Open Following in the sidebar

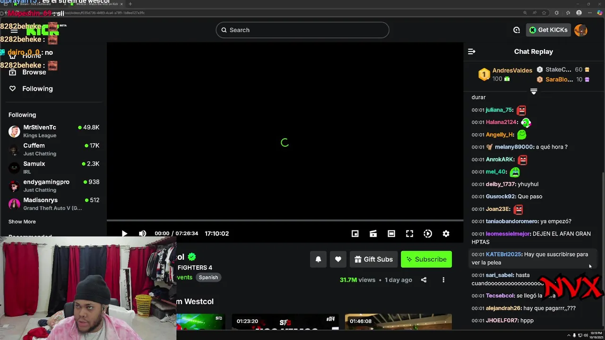[x=37, y=88]
